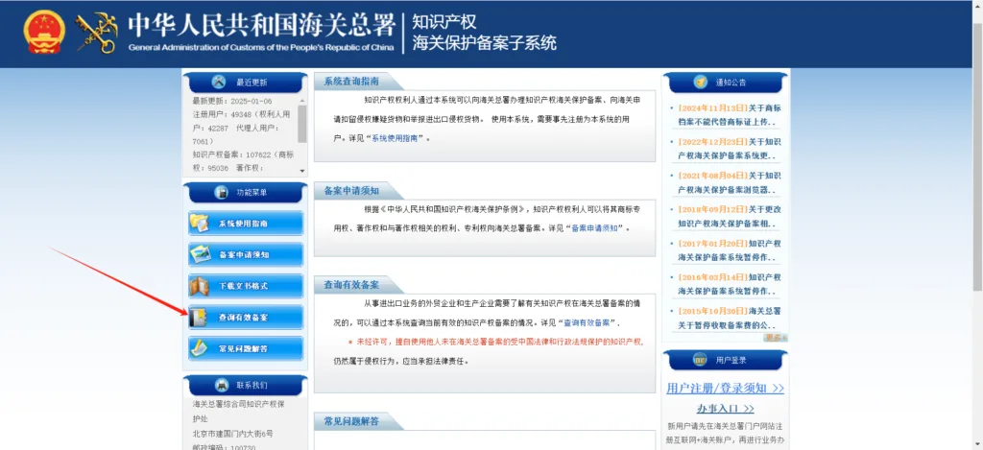
Task: Click the pencil icon on 常见问题解答 button
Action: 200,348
